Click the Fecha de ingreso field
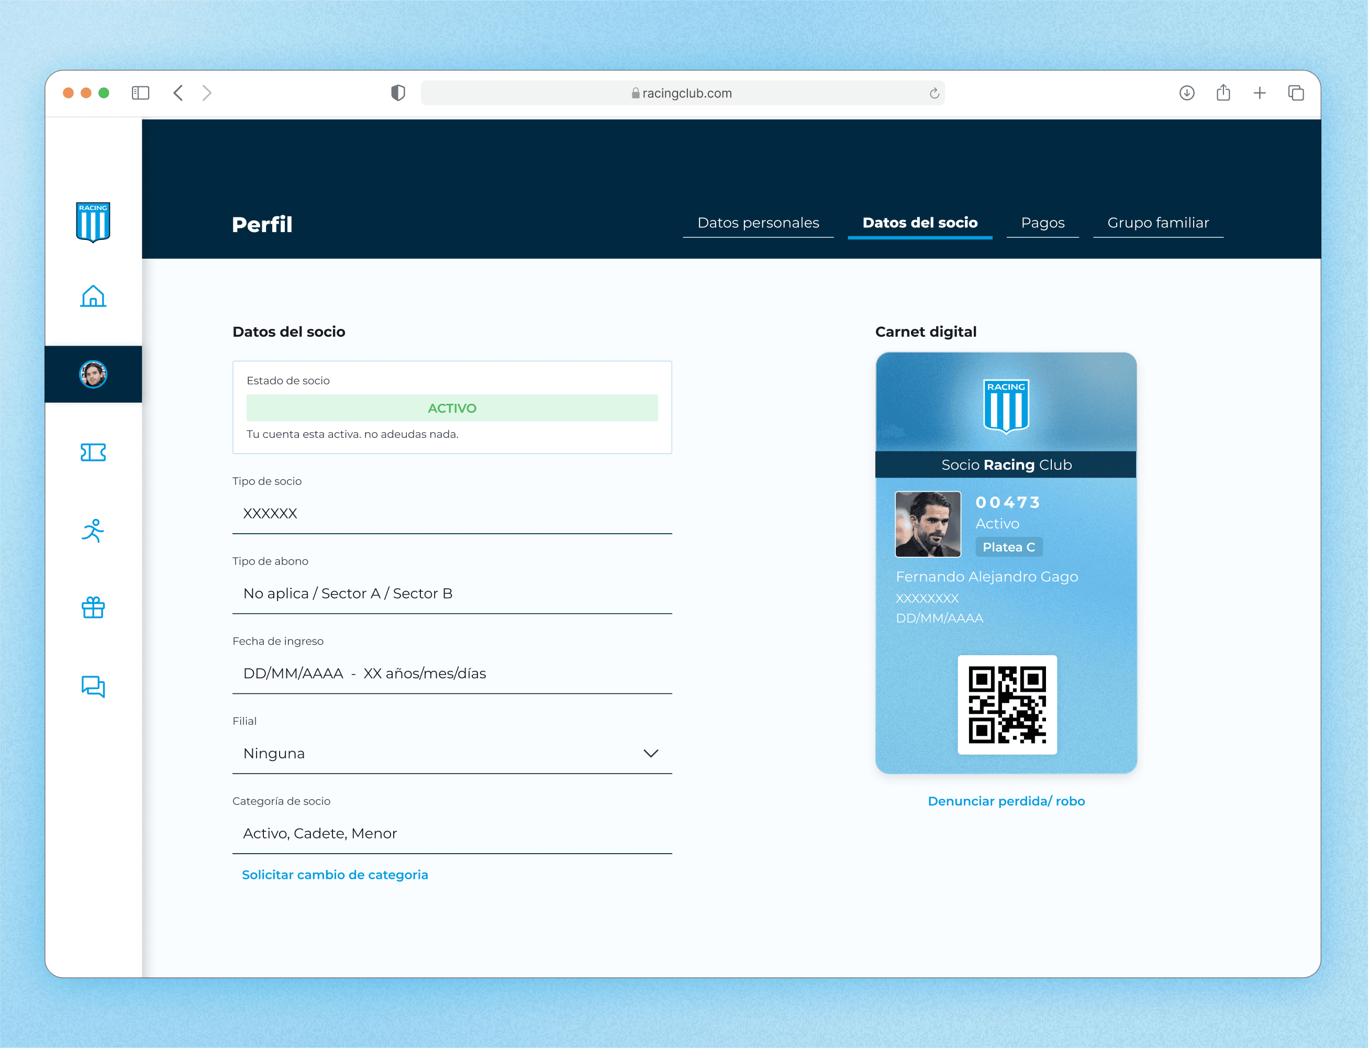 [x=452, y=674]
